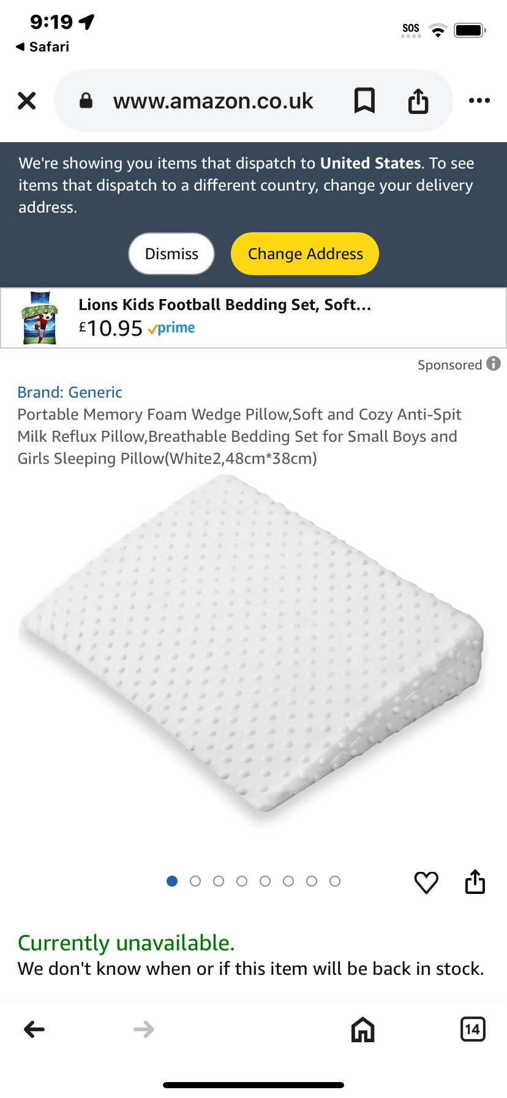
Task: Tap the Sponsored info icon
Action: pos(494,364)
